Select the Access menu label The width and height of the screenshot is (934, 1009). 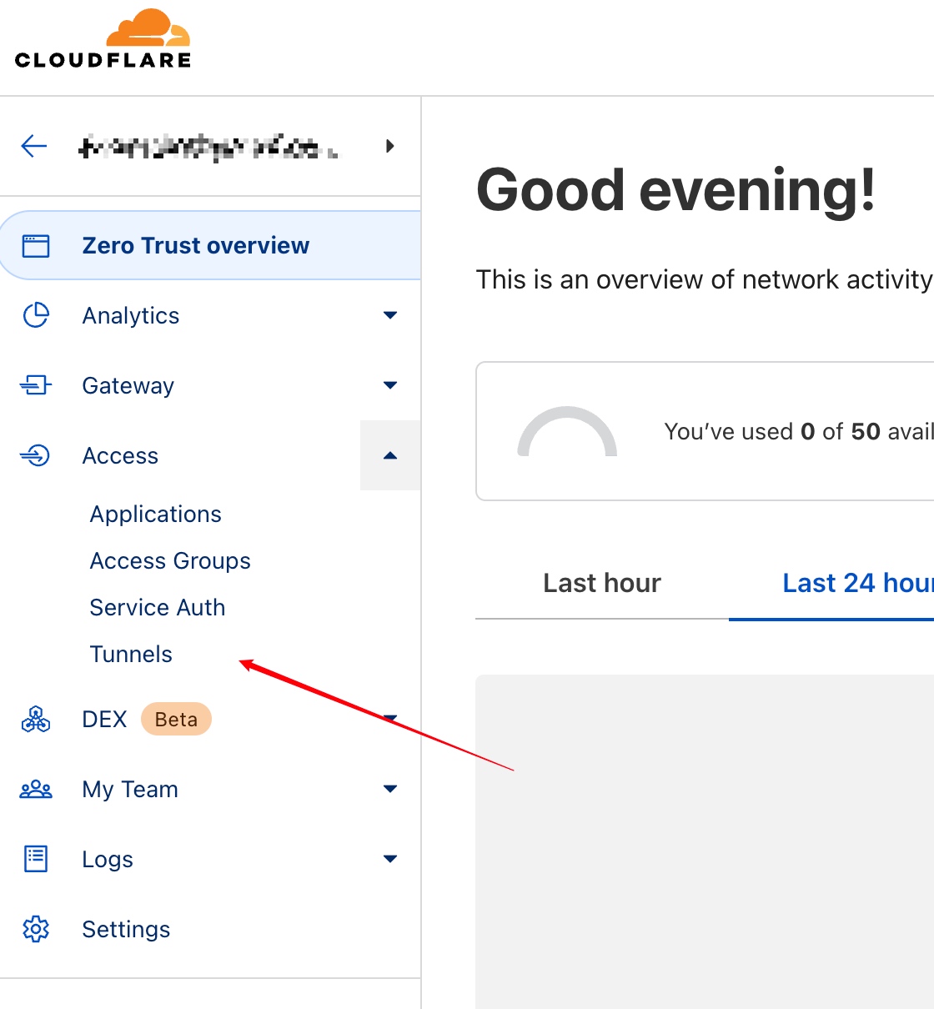[x=120, y=456]
